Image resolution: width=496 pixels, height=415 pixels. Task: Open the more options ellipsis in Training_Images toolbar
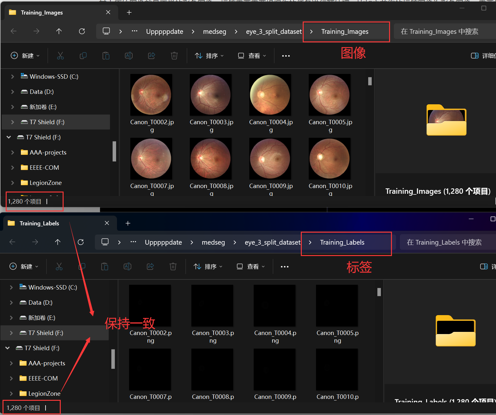tap(286, 56)
